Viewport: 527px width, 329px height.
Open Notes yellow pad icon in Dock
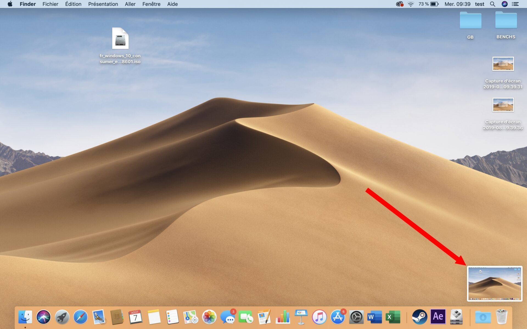(x=154, y=317)
